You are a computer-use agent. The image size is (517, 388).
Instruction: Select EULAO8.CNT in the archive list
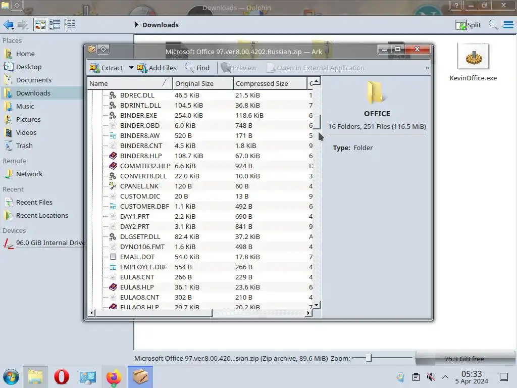tap(140, 297)
